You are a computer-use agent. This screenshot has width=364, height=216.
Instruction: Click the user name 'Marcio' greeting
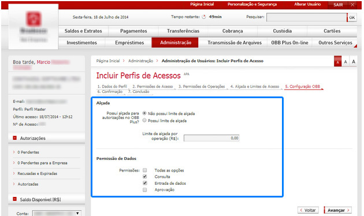pyautogui.click(x=43, y=62)
